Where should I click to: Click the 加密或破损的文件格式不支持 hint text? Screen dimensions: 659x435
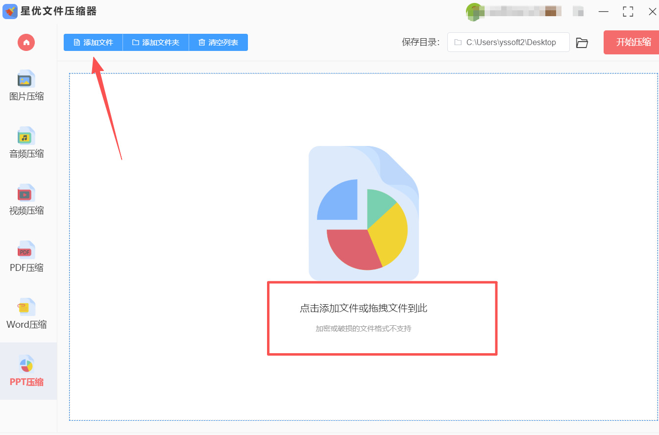tap(364, 329)
